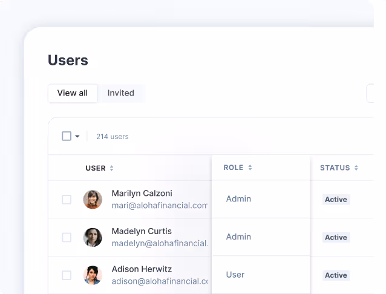Open the Invited tab
This screenshot has width=386, height=294.
point(120,93)
